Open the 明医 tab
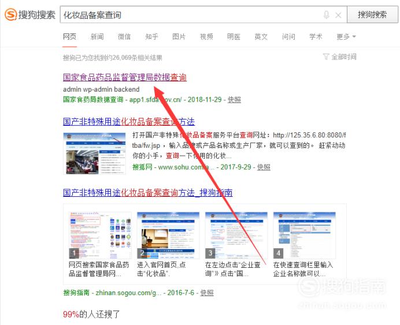Image resolution: width=400 pixels, height=325 pixels. coord(234,37)
